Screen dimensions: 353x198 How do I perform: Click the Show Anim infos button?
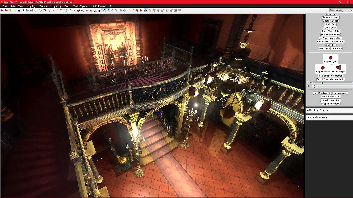(x=330, y=17)
